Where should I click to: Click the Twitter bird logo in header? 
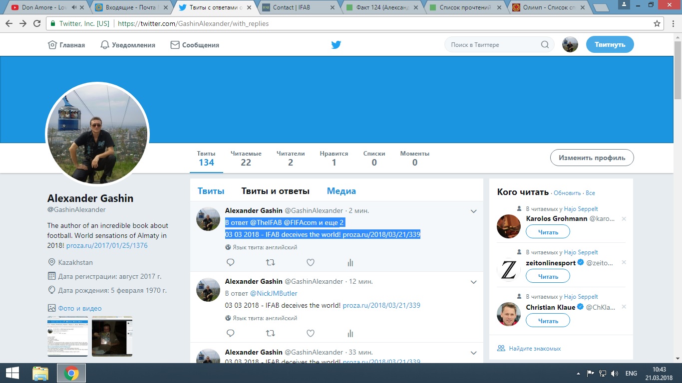[x=336, y=45]
